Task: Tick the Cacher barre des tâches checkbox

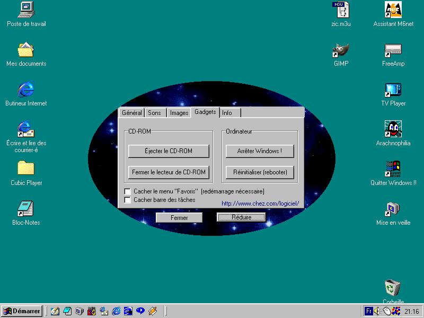Action: click(127, 200)
